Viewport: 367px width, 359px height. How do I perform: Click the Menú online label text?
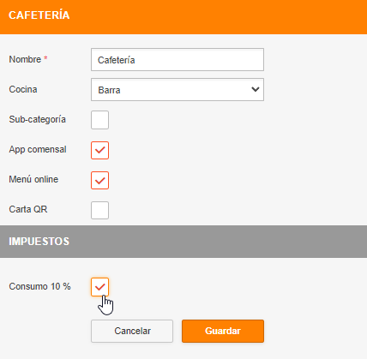pos(33,179)
